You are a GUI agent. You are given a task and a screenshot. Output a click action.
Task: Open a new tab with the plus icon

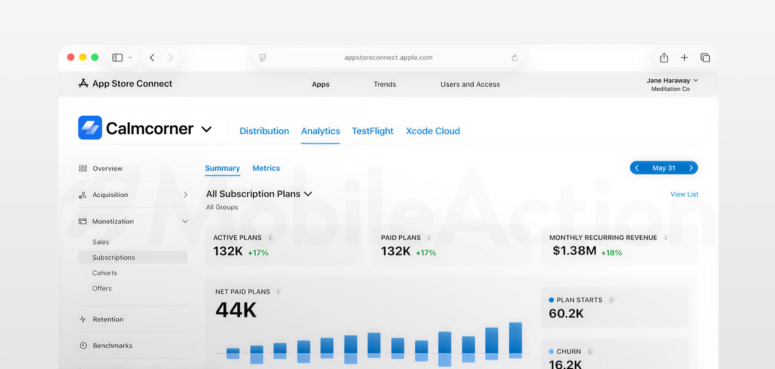pyautogui.click(x=684, y=57)
